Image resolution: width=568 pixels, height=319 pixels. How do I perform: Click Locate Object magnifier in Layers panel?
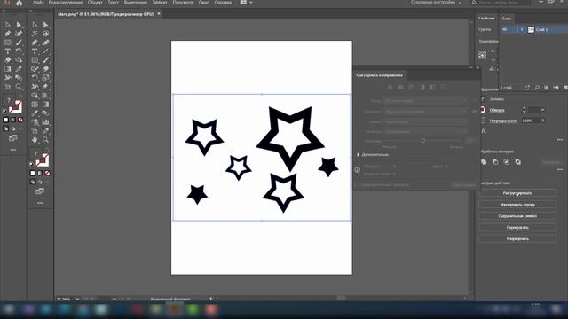[537, 88]
